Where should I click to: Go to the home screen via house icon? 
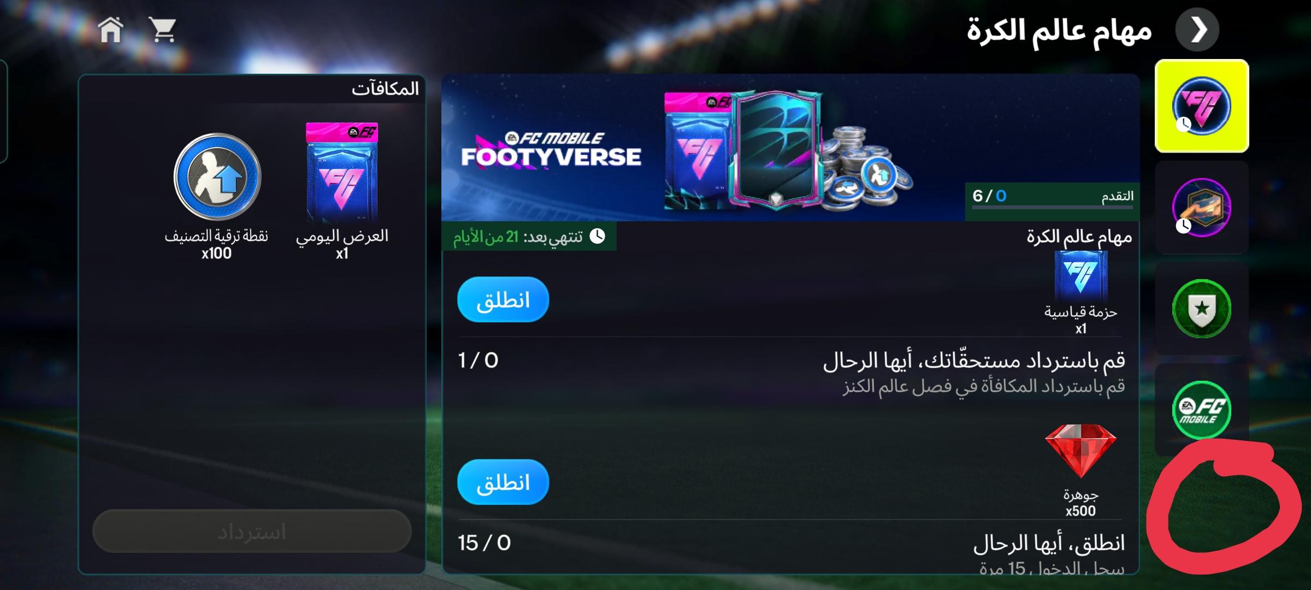[111, 30]
